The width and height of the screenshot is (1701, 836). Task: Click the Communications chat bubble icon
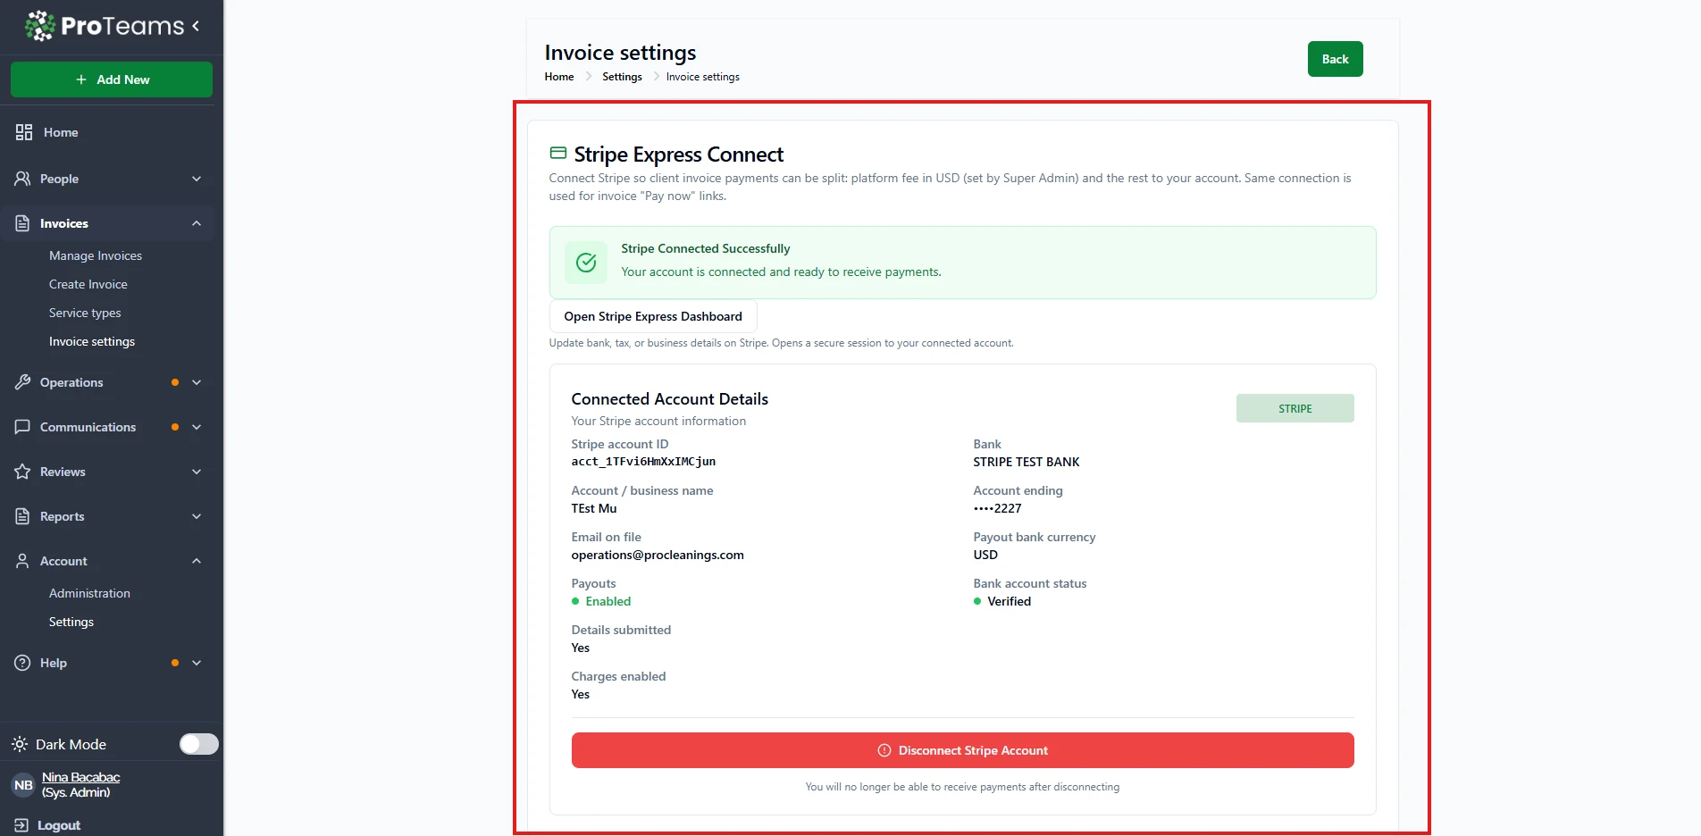pos(23,427)
